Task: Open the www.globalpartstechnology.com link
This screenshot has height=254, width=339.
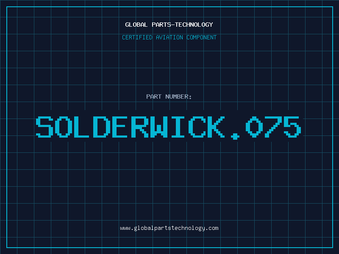Action: pos(169,228)
